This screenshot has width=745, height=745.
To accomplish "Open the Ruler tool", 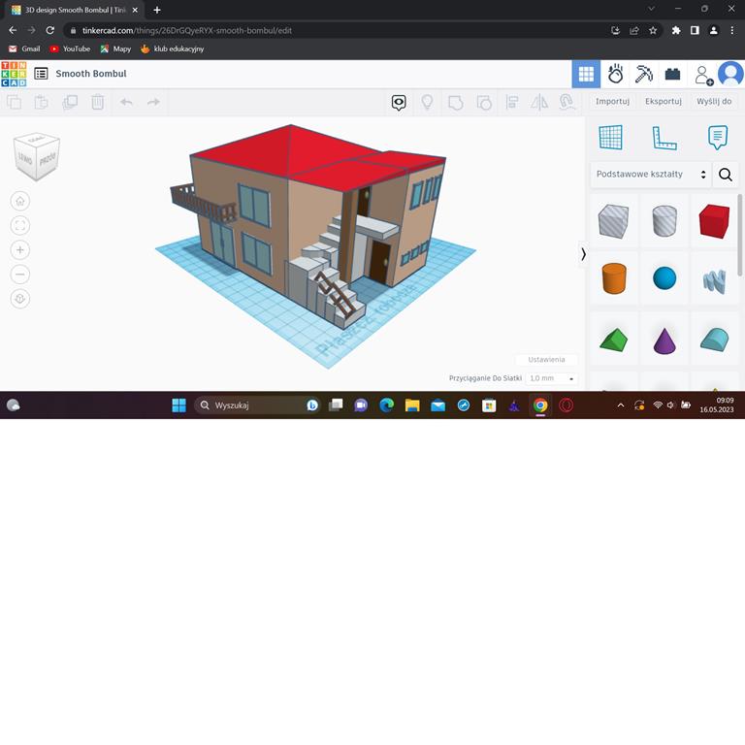I will point(664,138).
